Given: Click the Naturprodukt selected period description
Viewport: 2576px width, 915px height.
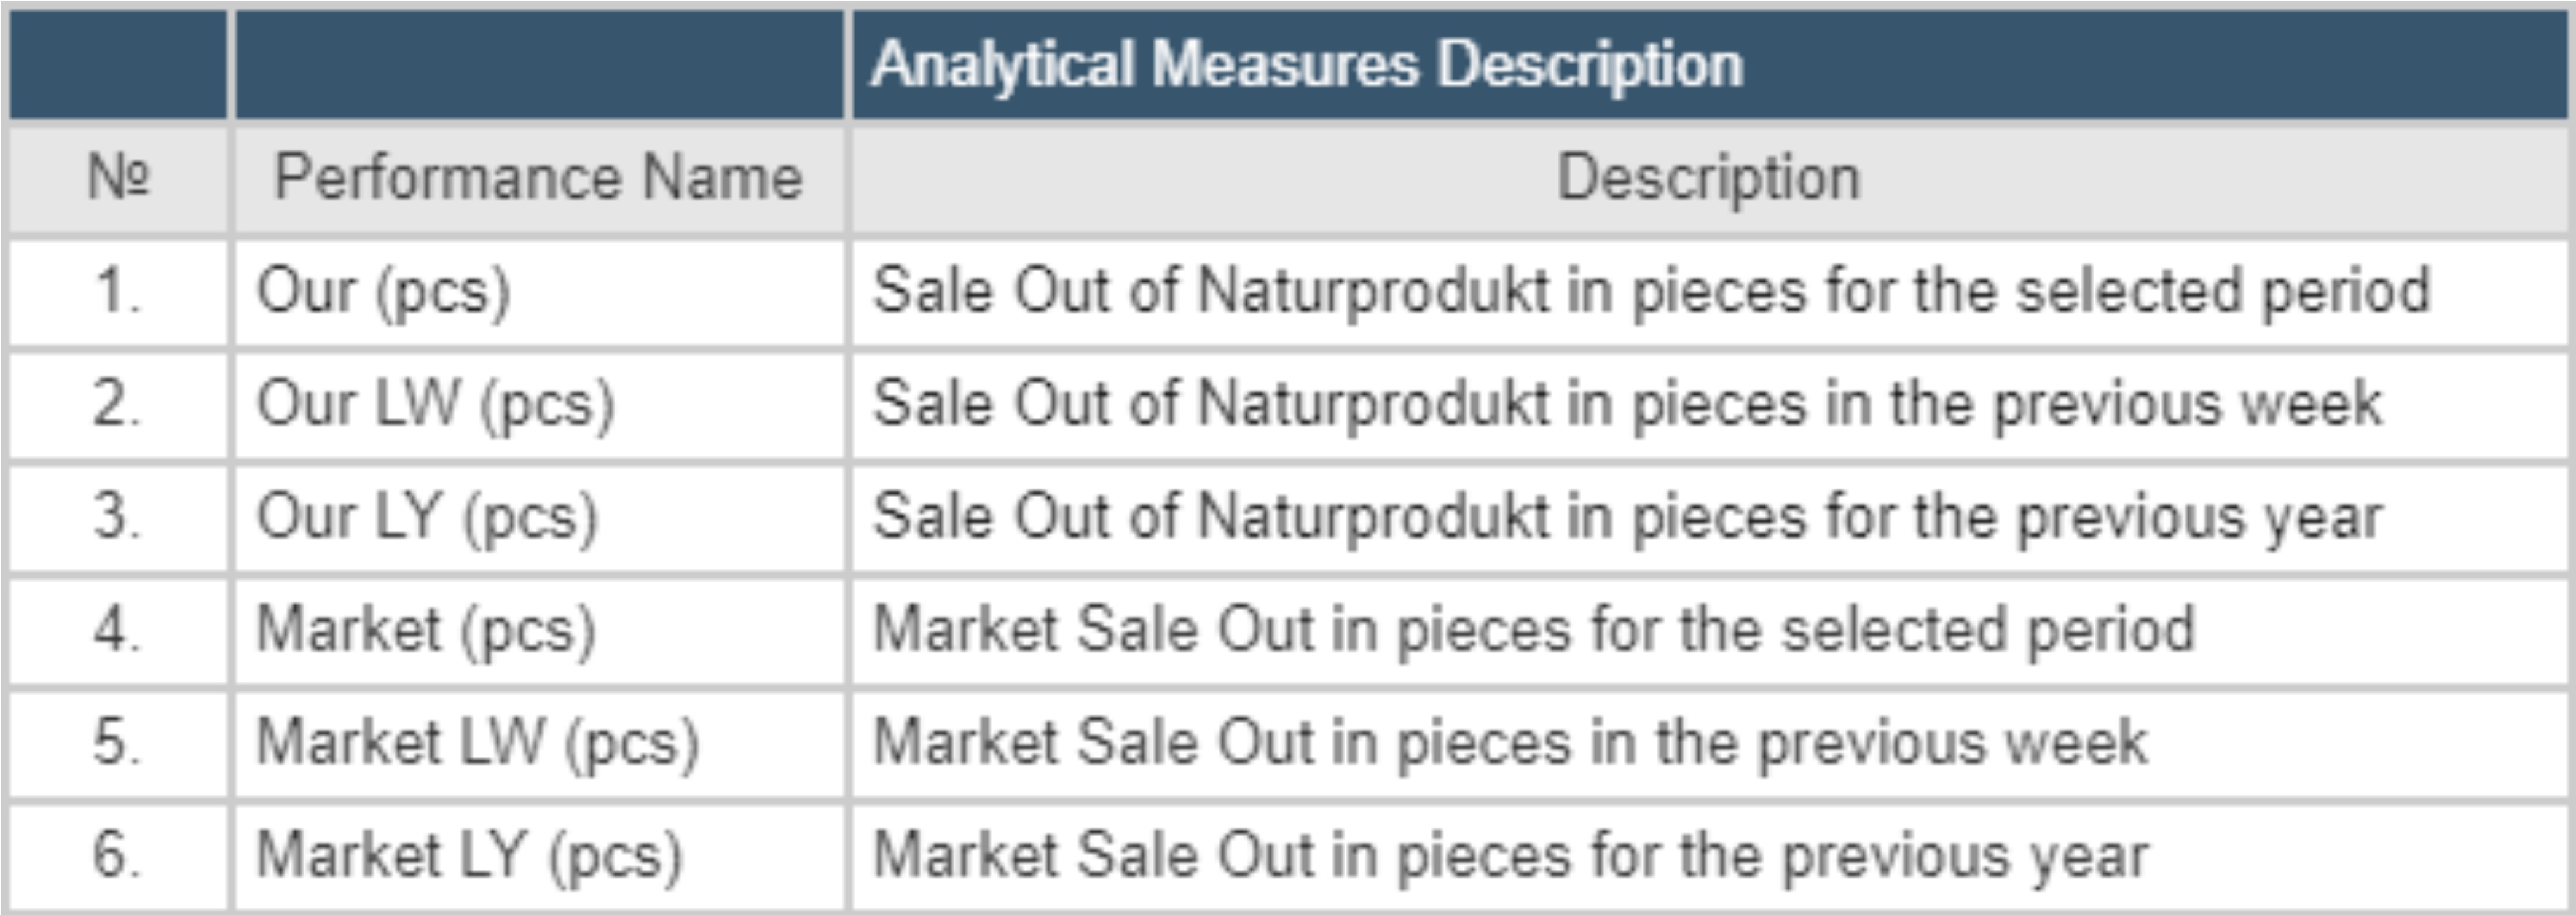Looking at the screenshot, I should tap(1650, 292).
